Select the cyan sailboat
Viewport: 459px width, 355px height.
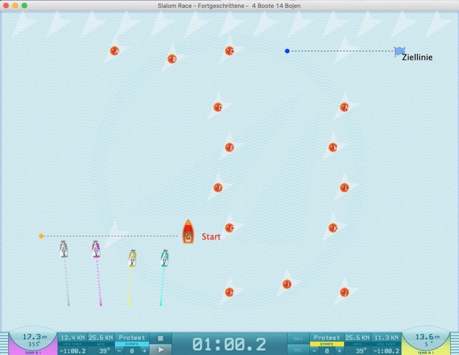(x=165, y=257)
